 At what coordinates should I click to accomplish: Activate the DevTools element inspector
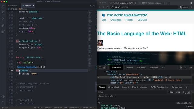100,68
